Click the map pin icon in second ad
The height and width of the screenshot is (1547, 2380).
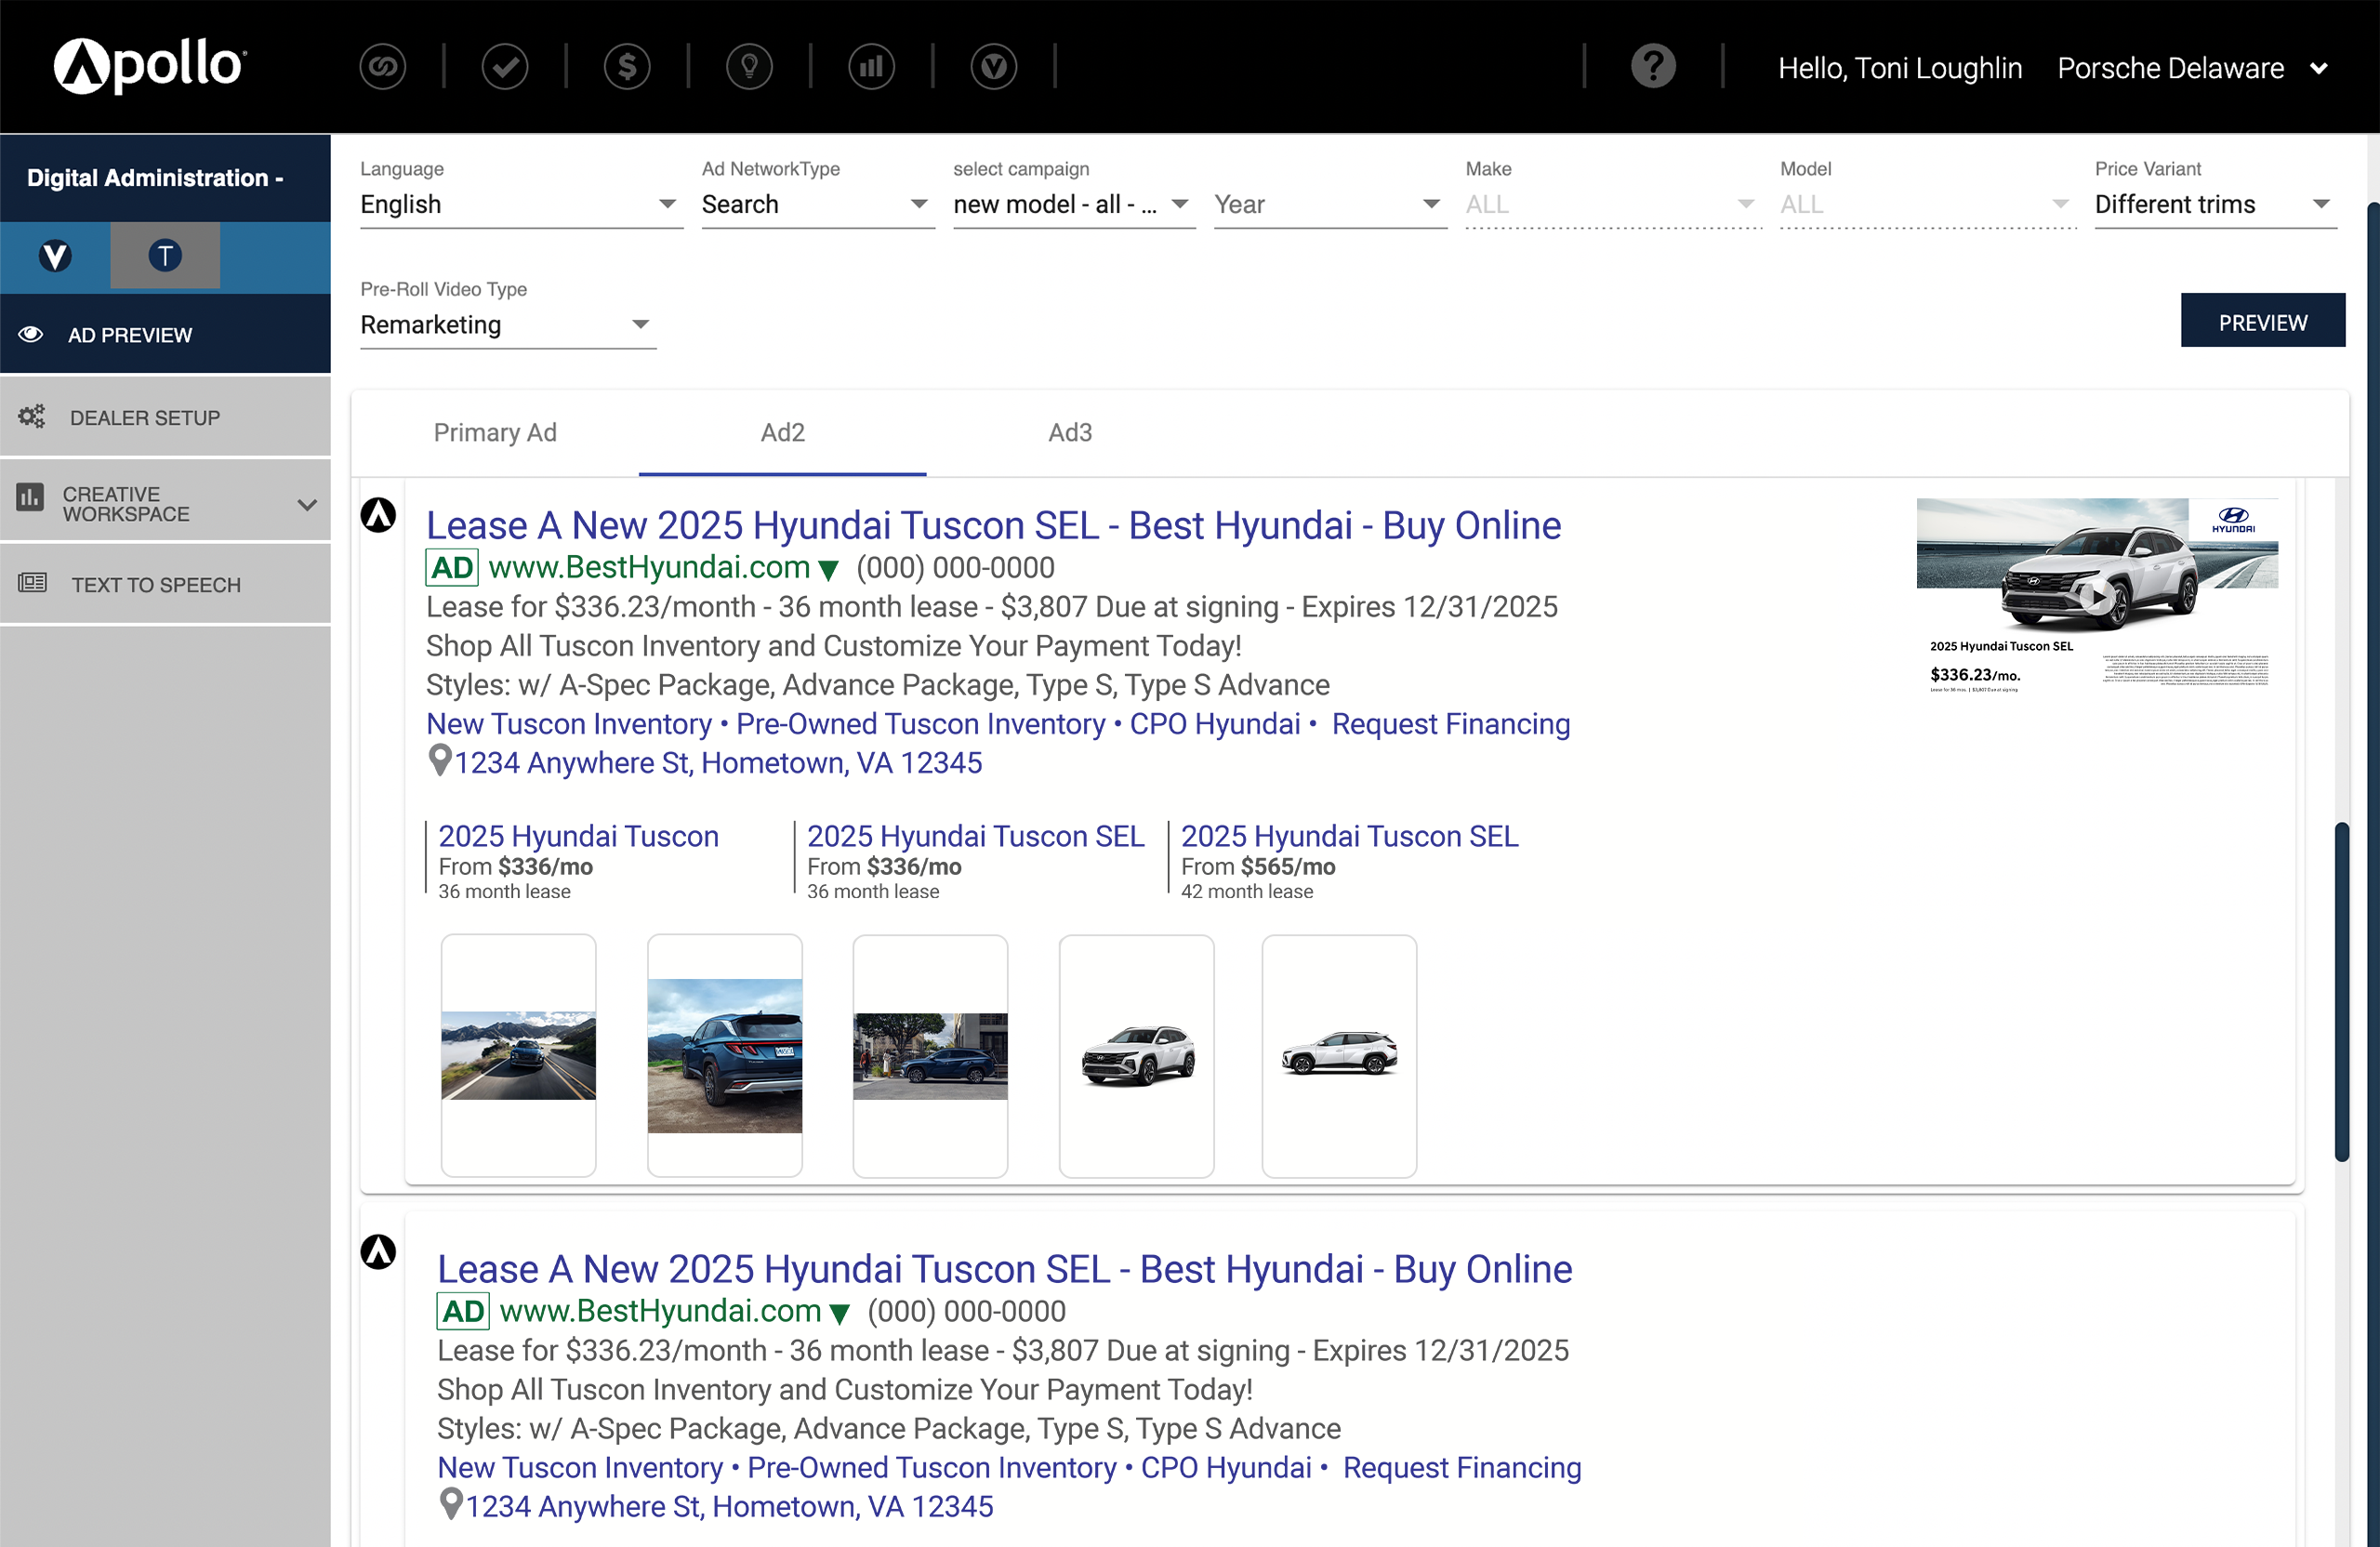point(451,1504)
